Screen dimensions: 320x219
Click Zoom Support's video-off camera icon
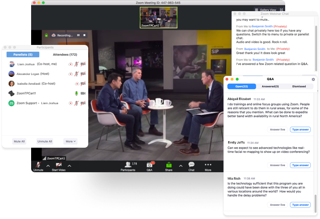click(83, 103)
